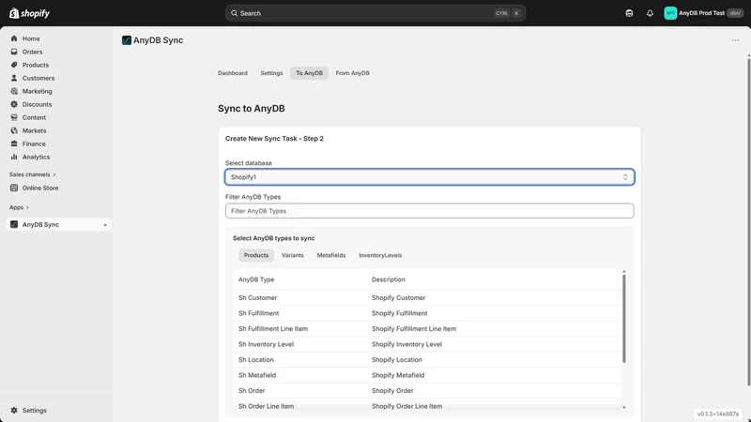The image size is (751, 422).
Task: Select the Sh Order Line Item row
Action: [427, 405]
